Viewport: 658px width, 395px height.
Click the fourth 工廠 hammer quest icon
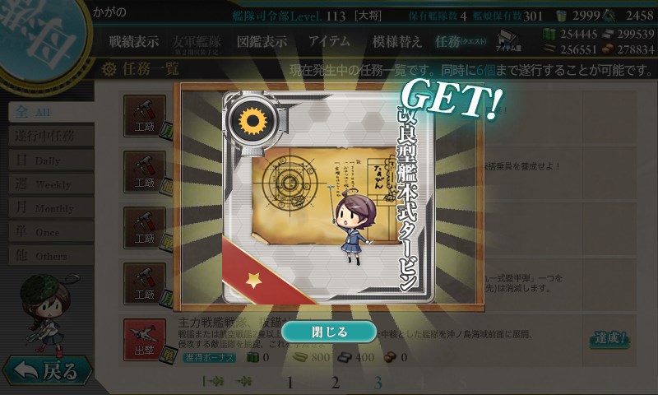pyautogui.click(x=145, y=284)
